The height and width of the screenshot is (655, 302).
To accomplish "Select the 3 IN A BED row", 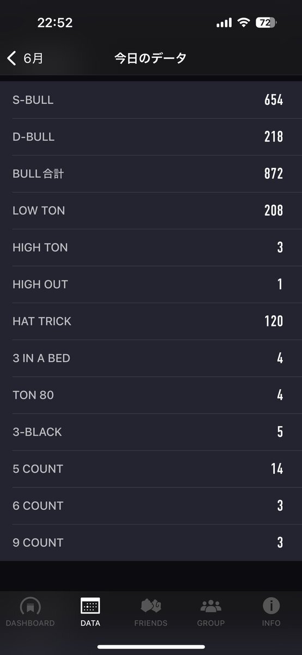I will [x=151, y=358].
